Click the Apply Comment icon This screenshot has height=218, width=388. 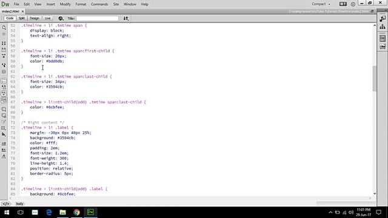click(4, 109)
